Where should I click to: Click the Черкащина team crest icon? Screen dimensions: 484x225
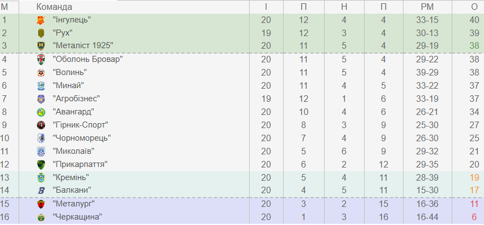coord(40,217)
